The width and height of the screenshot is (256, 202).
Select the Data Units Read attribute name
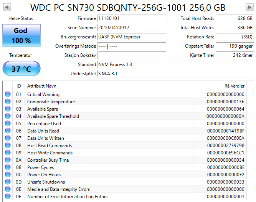point(43,131)
